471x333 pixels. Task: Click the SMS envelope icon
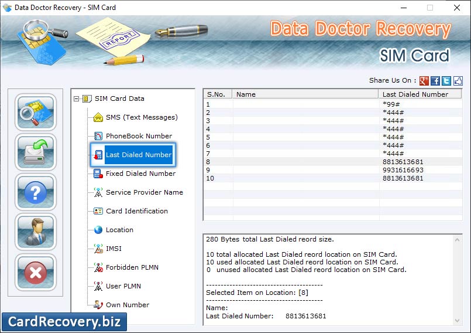tap(98, 117)
